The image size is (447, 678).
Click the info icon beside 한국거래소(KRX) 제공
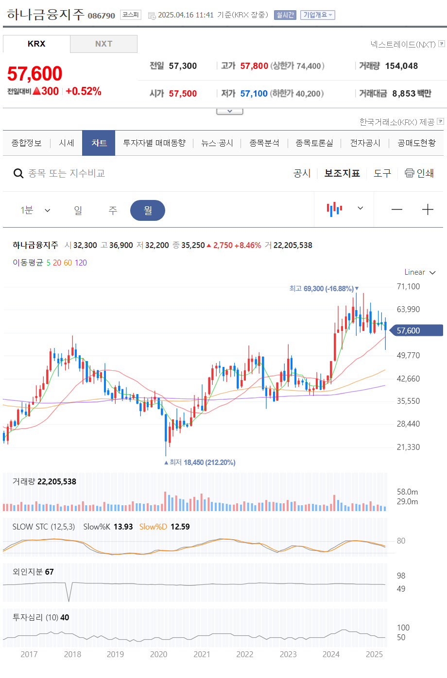tap(440, 121)
